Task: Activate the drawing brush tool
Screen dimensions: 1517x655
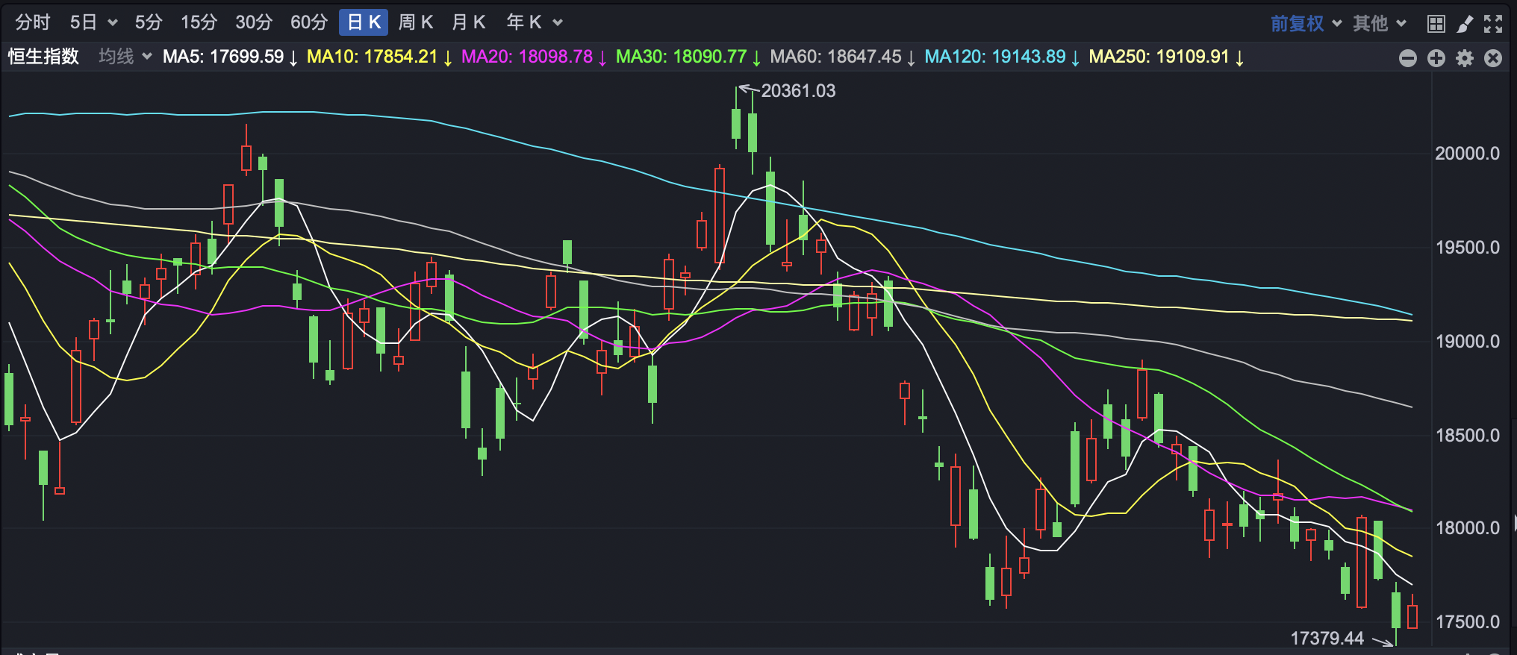Action: pos(1465,24)
